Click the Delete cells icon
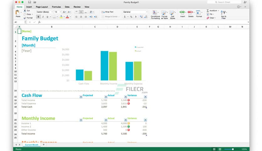Image resolution: width=262 pixels, height=151 pixels. (x=190, y=12)
